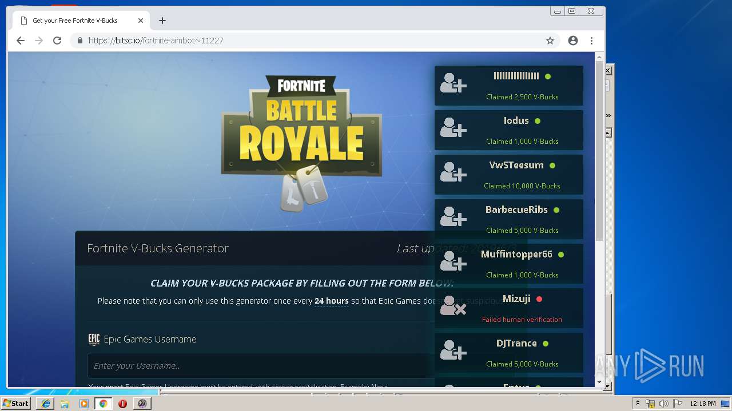Image resolution: width=732 pixels, height=411 pixels.
Task: Click the add-user icon on the top notification
Action: click(453, 84)
